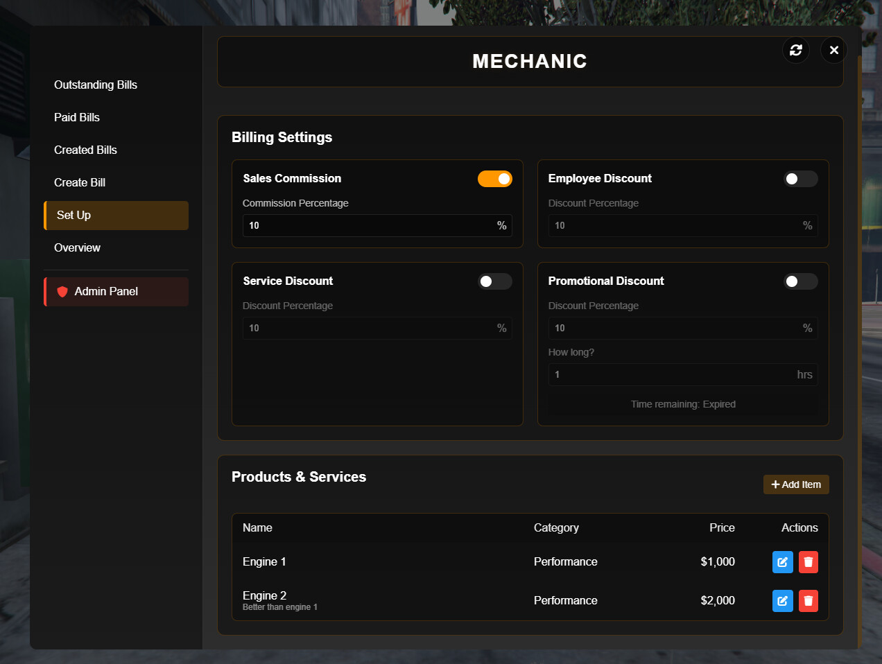
Task: Click the edit icon for Engine 1
Action: (782, 562)
